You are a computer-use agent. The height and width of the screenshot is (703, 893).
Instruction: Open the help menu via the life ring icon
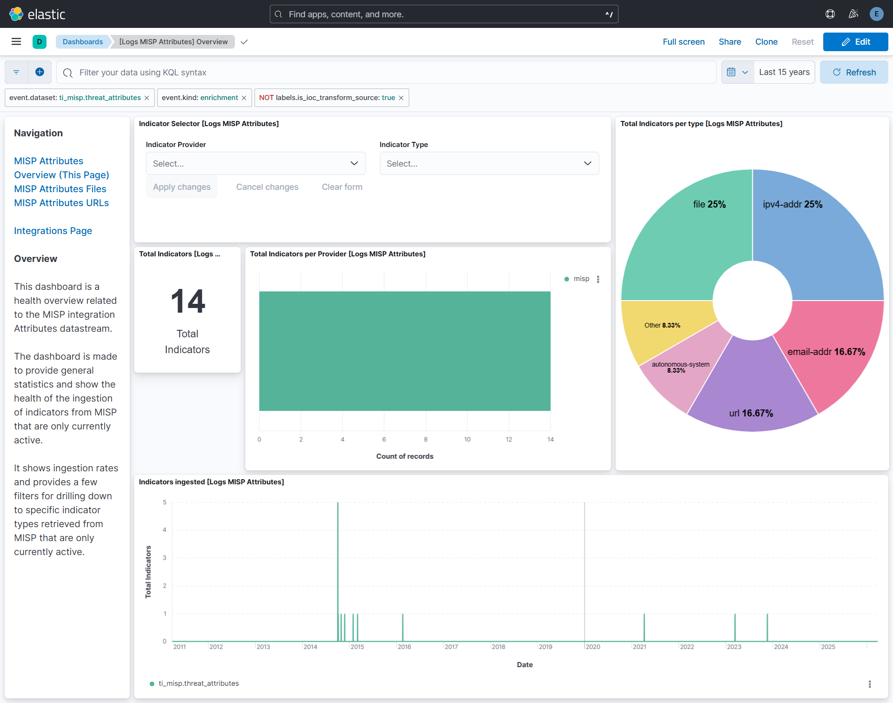(830, 14)
